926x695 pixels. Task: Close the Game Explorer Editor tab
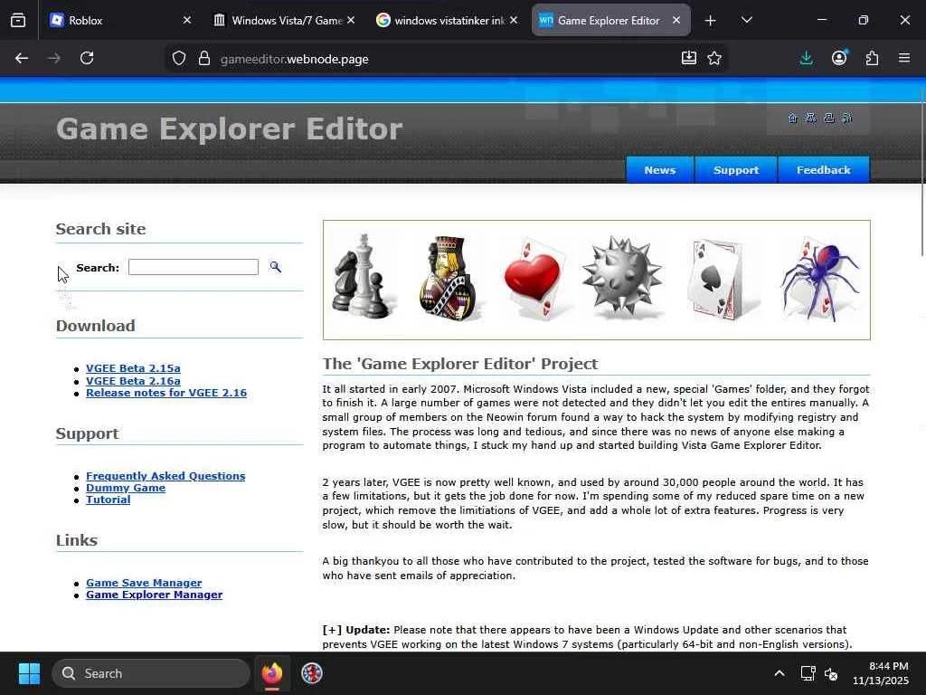(676, 20)
